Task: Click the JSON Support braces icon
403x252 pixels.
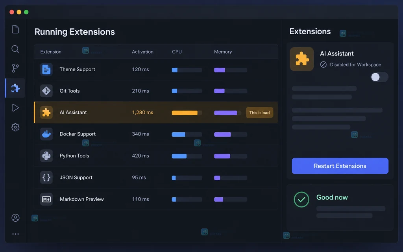Action: pos(46,178)
